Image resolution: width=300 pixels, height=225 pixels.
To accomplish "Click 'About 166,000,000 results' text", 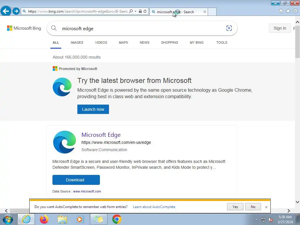I will pos(76,57).
